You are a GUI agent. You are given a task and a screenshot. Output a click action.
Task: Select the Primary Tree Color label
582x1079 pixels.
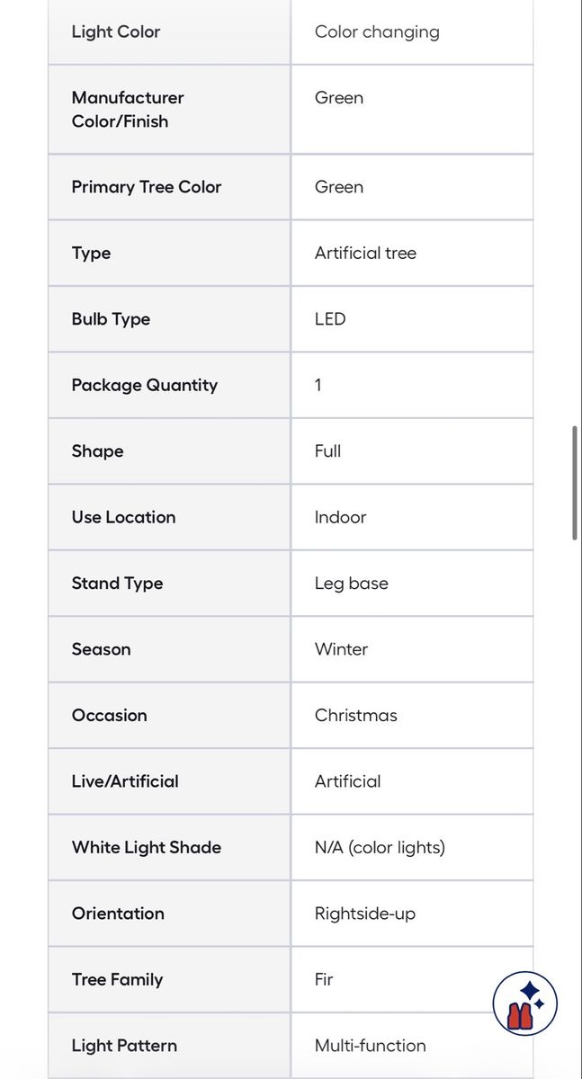click(146, 187)
